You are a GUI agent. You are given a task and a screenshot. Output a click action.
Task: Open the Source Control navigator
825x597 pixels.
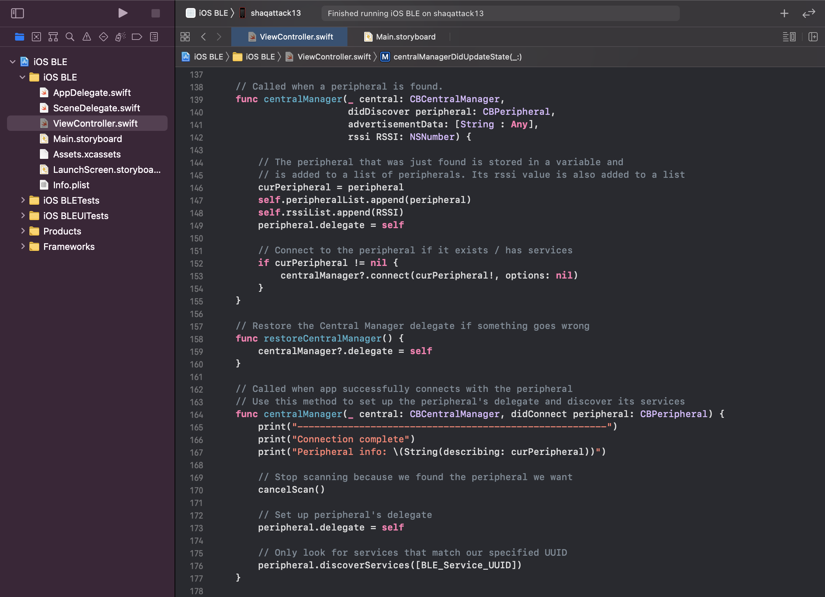click(x=36, y=37)
